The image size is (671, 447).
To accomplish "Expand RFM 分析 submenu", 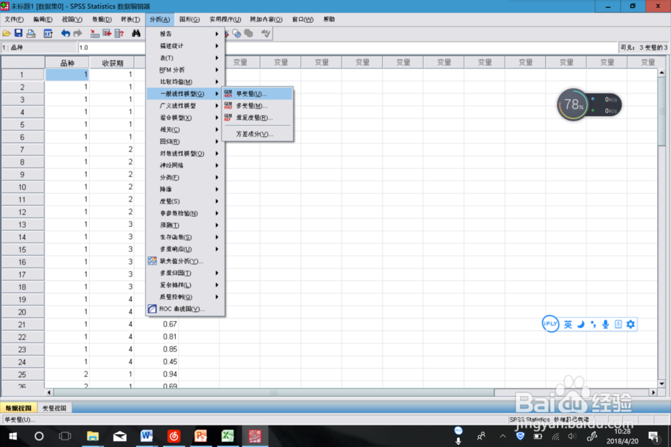I will [185, 70].
